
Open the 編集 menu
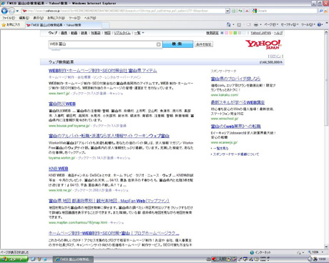(24, 18)
